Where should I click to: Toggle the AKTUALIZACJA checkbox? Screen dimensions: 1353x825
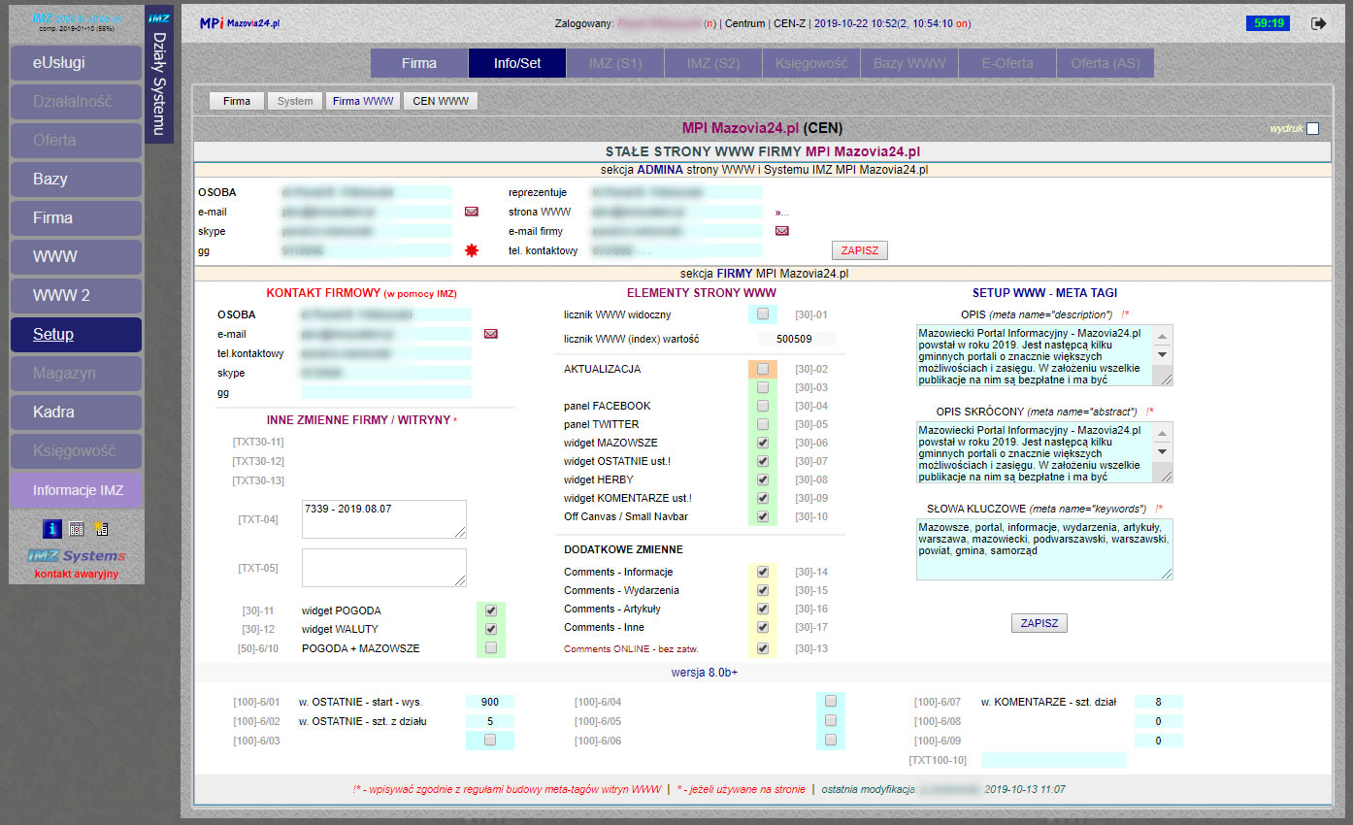tap(763, 369)
